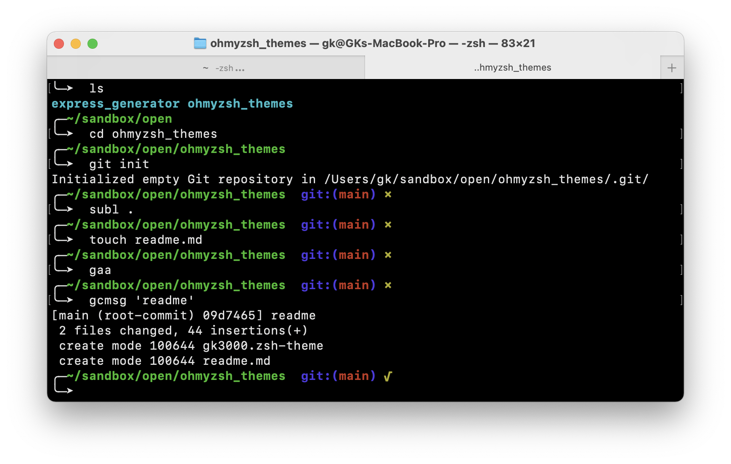Click the 'create mode 100644 gk3000.zsh-theme' line

(x=191, y=346)
